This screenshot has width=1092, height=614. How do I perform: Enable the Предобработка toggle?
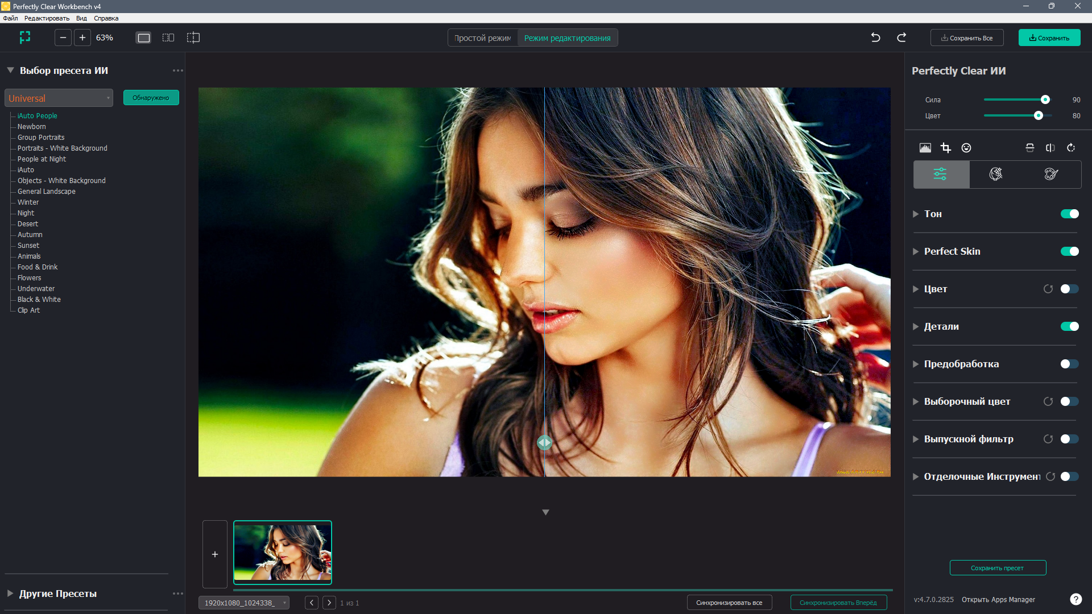click(x=1069, y=364)
